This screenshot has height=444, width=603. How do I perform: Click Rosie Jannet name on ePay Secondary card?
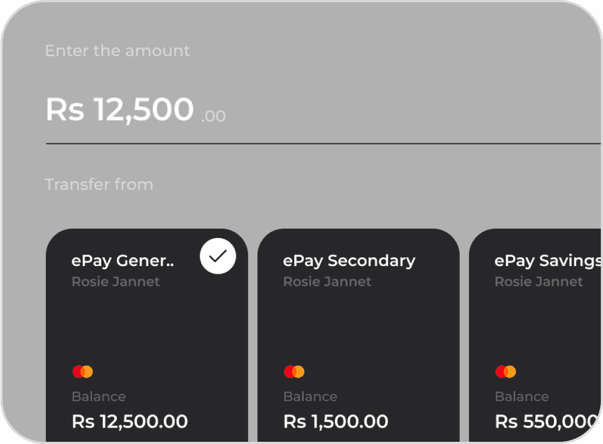pyautogui.click(x=327, y=281)
